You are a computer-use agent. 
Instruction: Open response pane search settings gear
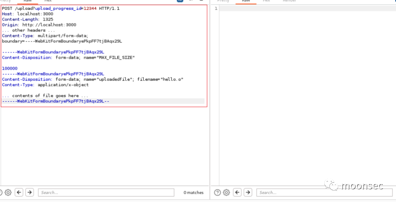pyautogui.click(x=227, y=193)
